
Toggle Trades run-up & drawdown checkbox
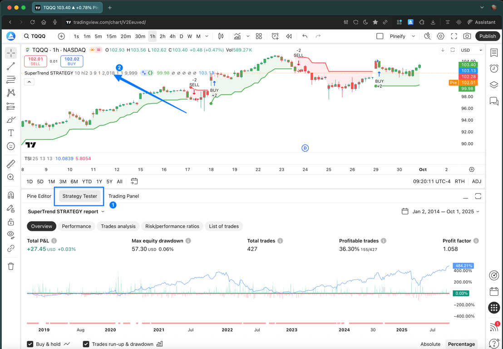point(86,344)
